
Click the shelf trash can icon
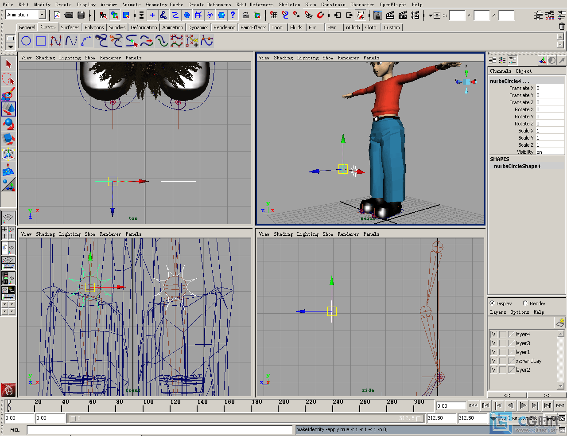click(562, 27)
